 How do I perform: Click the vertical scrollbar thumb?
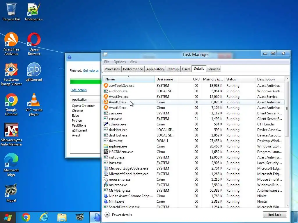point(287,109)
